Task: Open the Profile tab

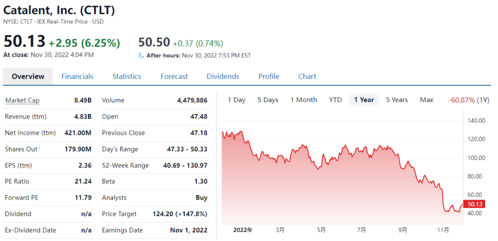Action: [269, 76]
